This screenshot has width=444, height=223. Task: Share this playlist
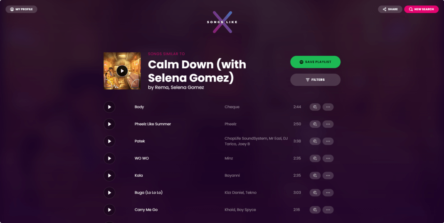pyautogui.click(x=390, y=9)
